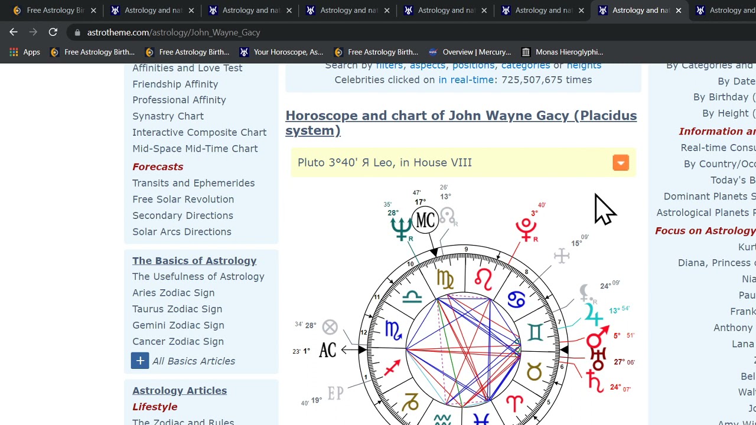Click the Capricorn sign symbol in wheel
756x425 pixels.
411,402
